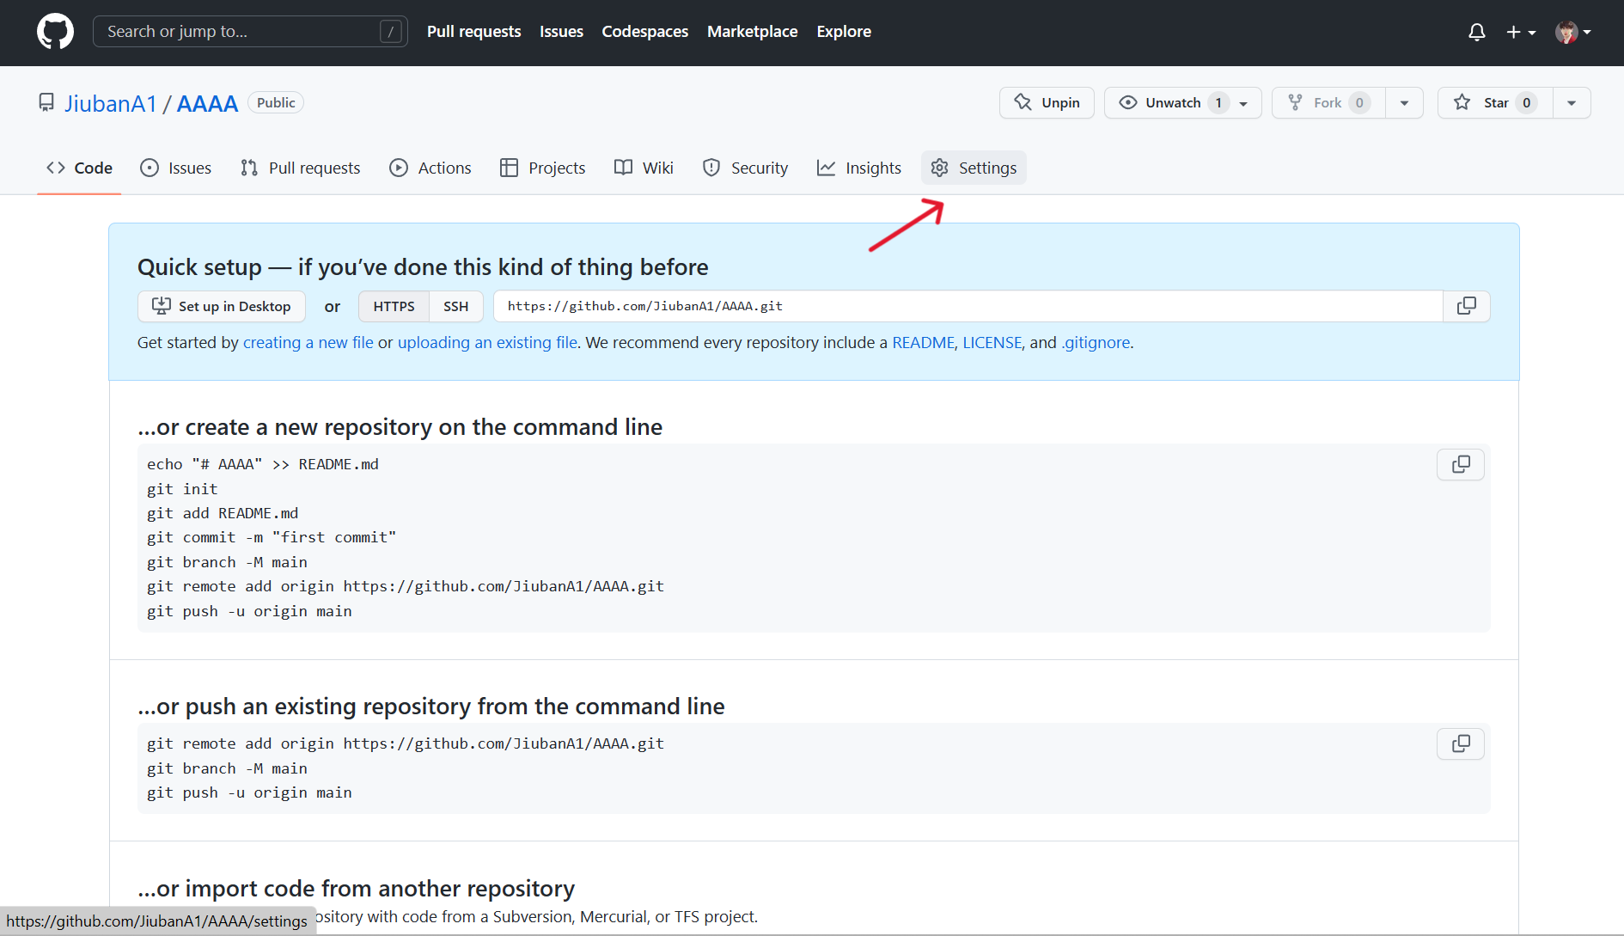Switch to the Code tab
This screenshot has height=936, width=1624.
[79, 168]
